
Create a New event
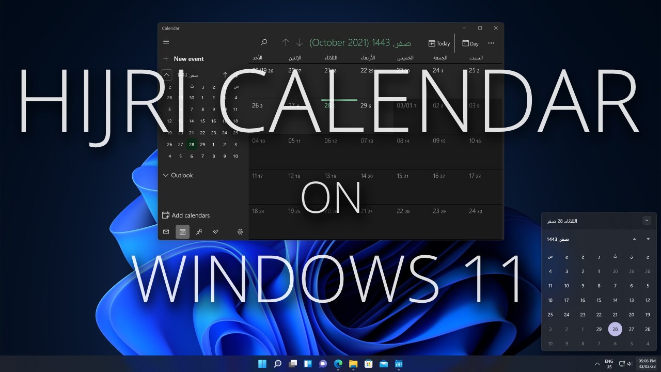[x=183, y=59]
